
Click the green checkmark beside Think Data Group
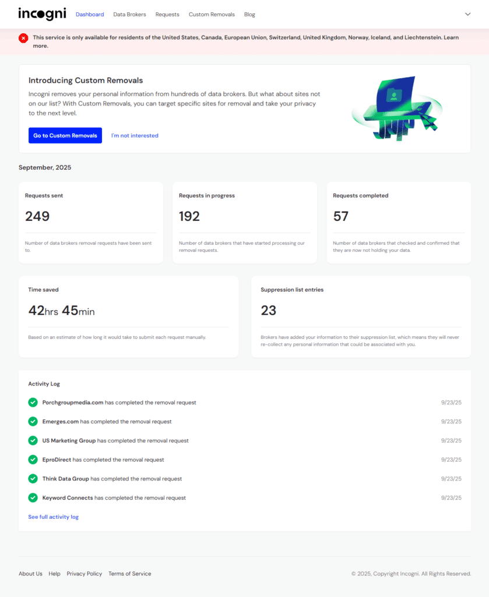pos(33,479)
